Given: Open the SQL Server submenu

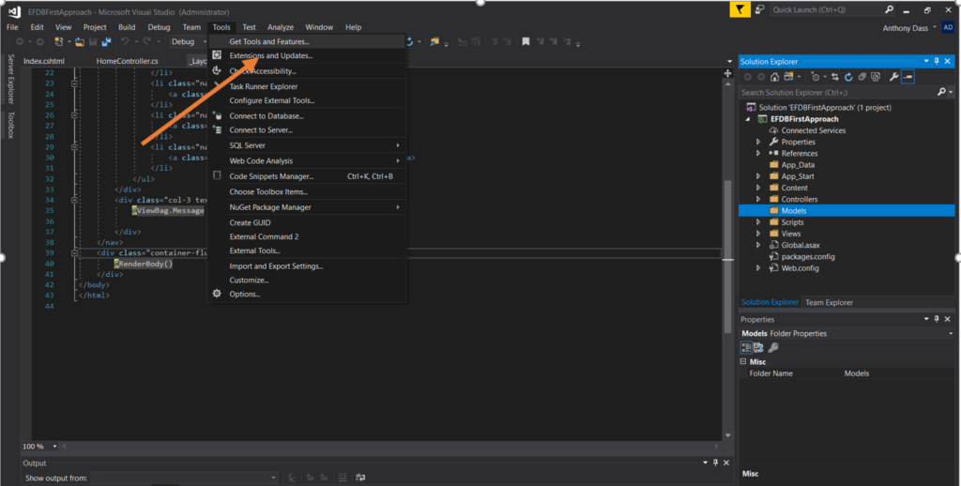Looking at the screenshot, I should (308, 145).
